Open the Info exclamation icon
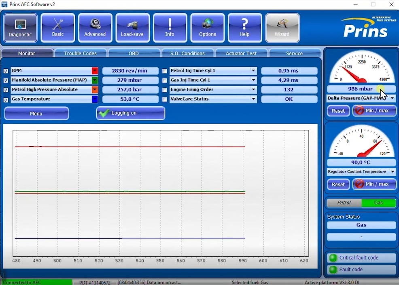This screenshot has height=285, width=399. pyautogui.click(x=170, y=28)
